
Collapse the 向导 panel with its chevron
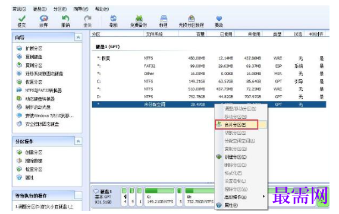(79, 37)
